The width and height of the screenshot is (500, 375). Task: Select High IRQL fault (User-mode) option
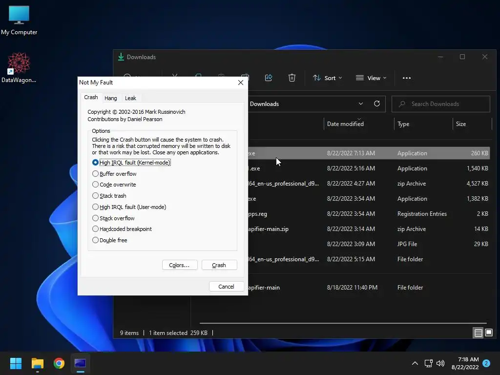(x=129, y=207)
